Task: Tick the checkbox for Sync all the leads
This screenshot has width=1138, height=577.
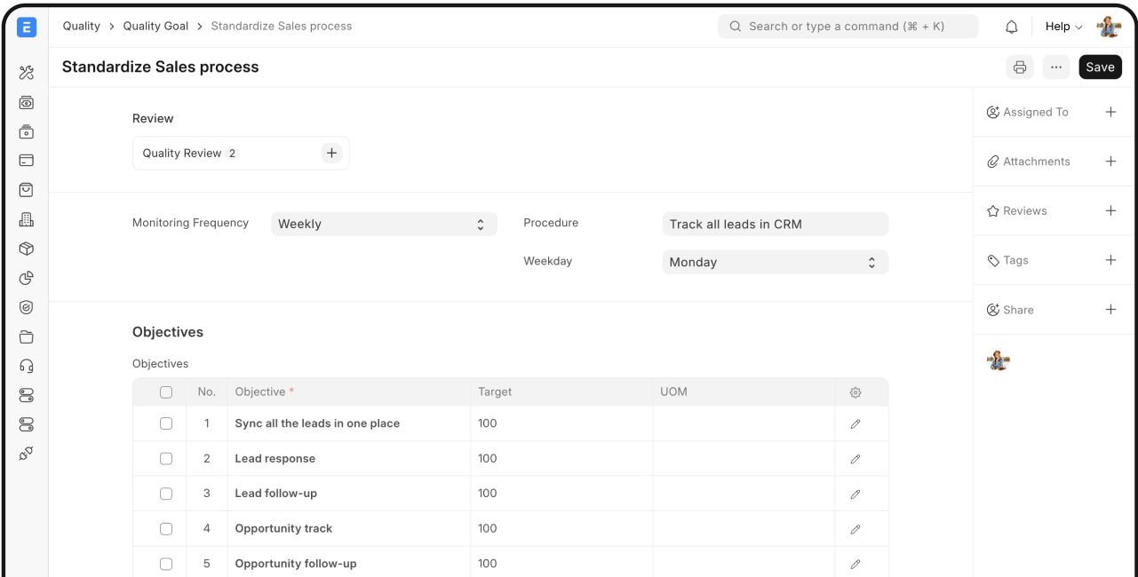Action: coord(166,423)
